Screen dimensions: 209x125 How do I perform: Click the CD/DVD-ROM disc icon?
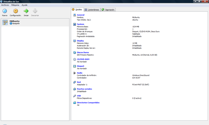tap(74, 59)
